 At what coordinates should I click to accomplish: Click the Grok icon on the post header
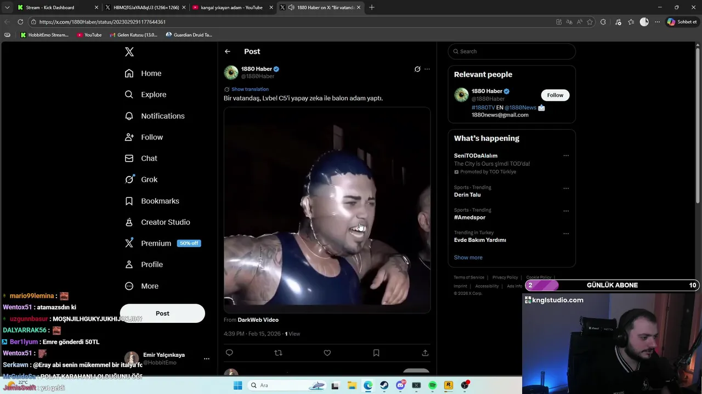[417, 69]
